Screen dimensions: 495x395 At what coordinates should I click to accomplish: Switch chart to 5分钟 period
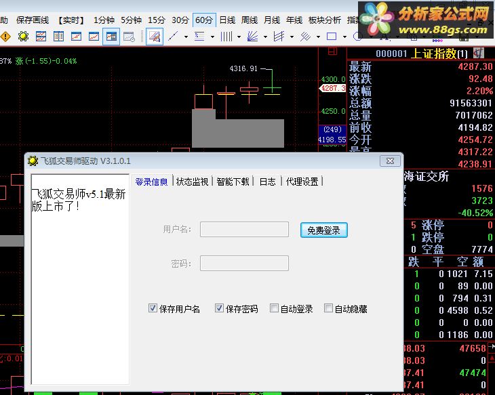[132, 20]
